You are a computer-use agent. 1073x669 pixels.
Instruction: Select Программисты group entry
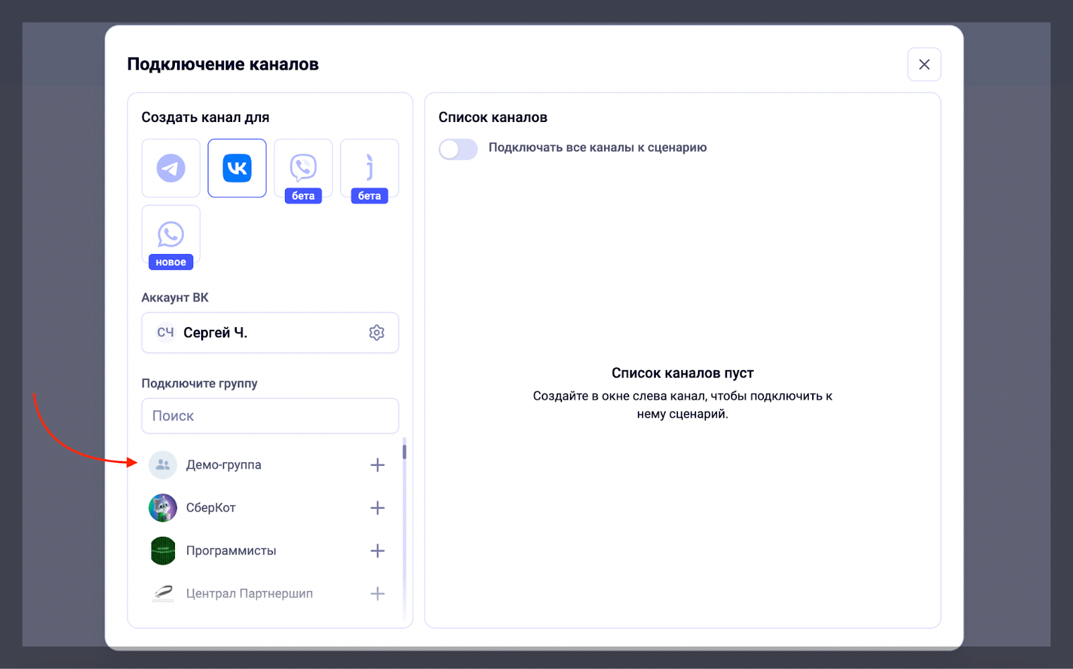tap(268, 551)
